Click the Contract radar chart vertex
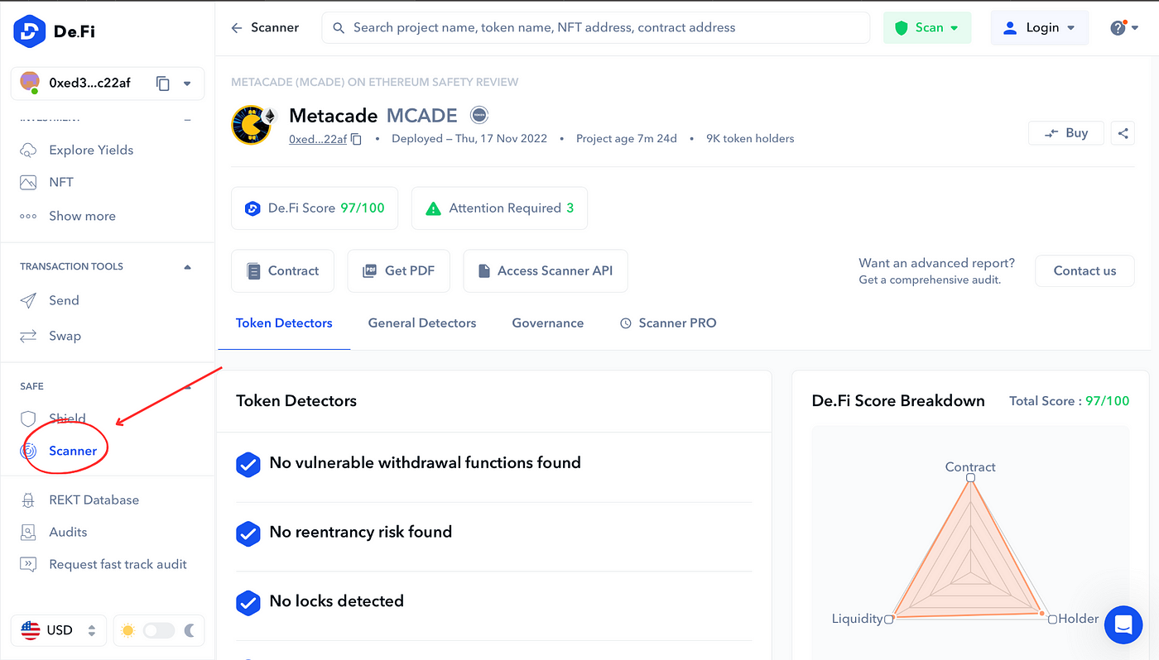The width and height of the screenshot is (1159, 660). (x=970, y=478)
